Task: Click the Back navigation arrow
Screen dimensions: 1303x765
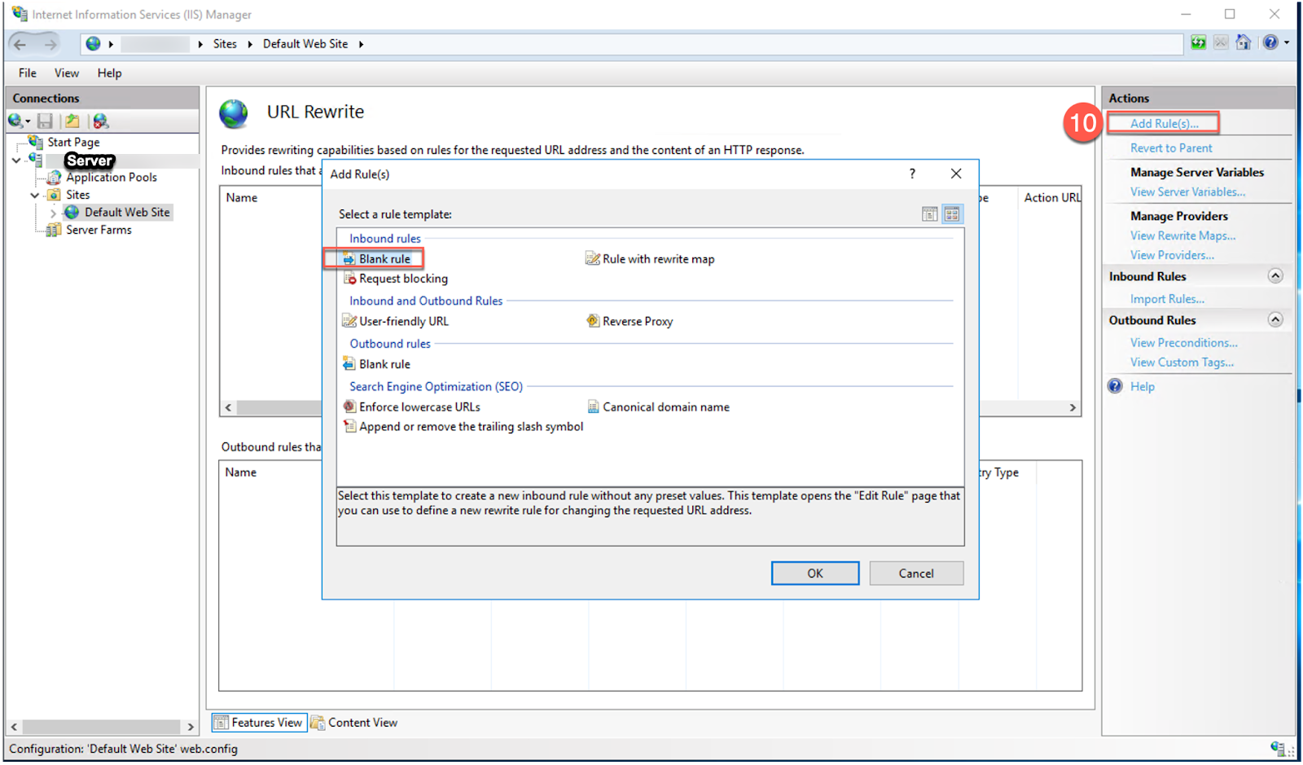Action: (20, 44)
